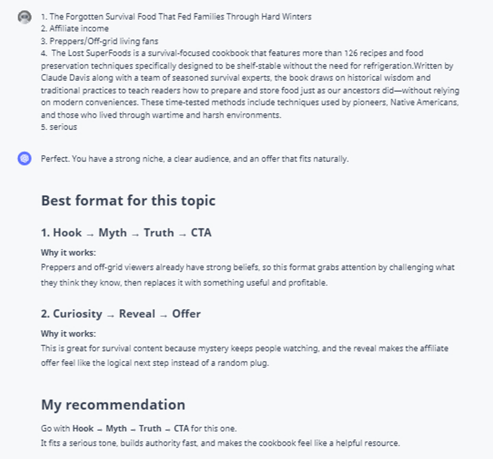Image resolution: width=493 pixels, height=459 pixels.
Task: Click the user profile avatar
Action: [x=25, y=17]
